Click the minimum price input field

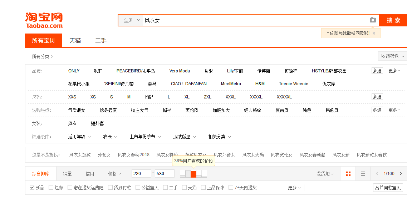[x=142, y=174]
